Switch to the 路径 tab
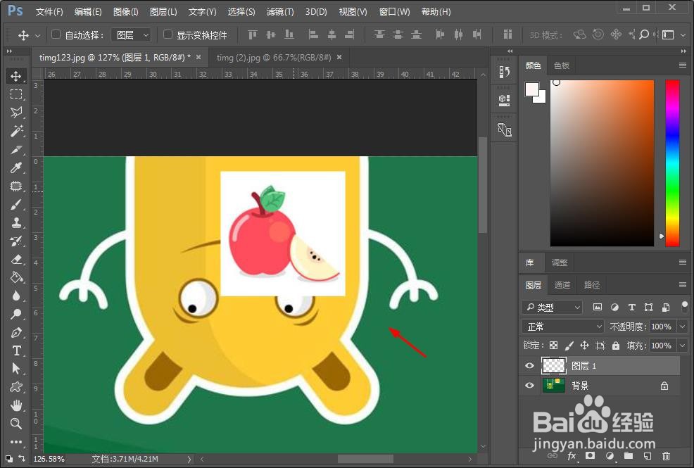This screenshot has height=468, width=694. (x=592, y=285)
